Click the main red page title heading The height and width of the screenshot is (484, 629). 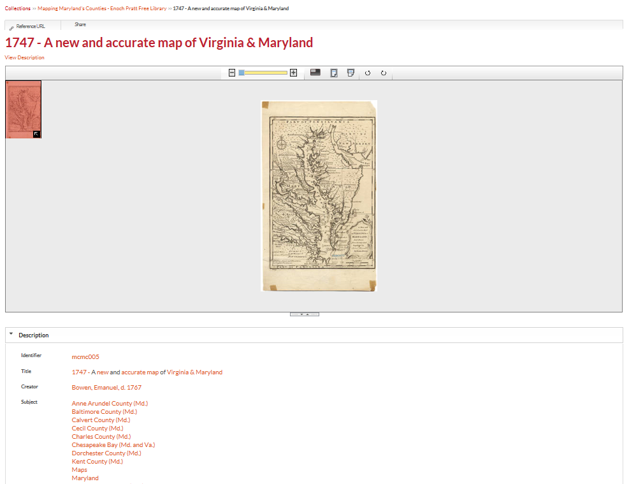tap(159, 43)
